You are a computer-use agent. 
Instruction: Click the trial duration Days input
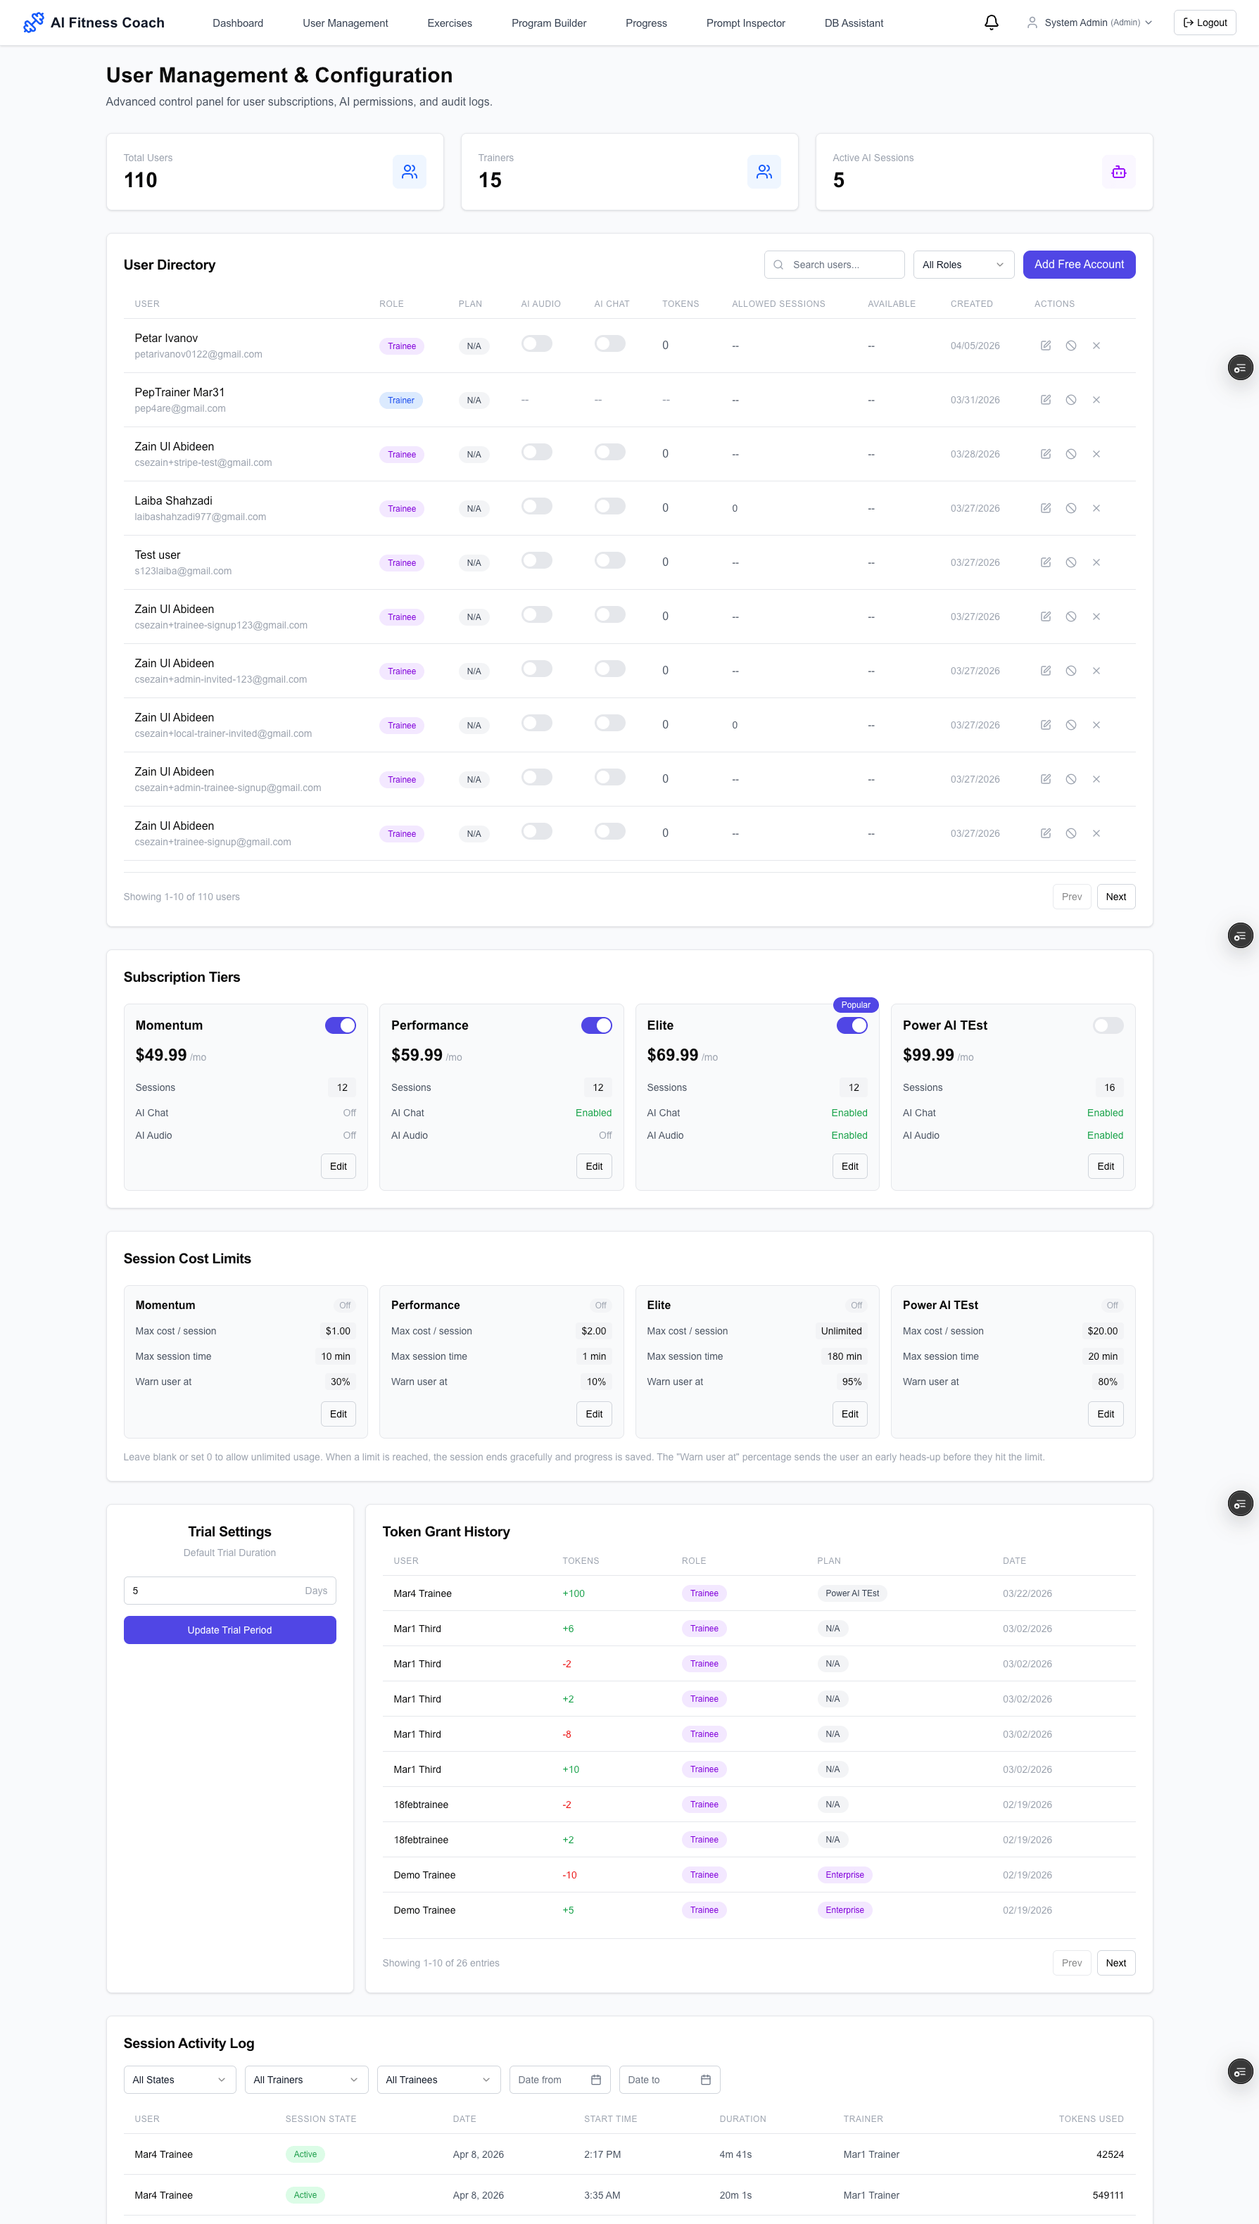(229, 1590)
